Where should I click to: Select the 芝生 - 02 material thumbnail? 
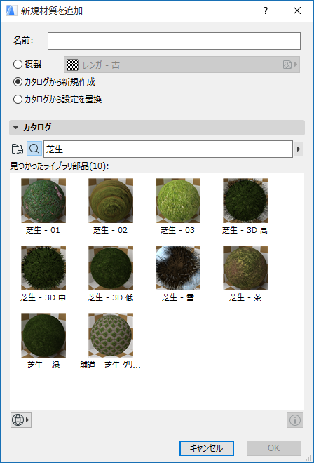[111, 201]
